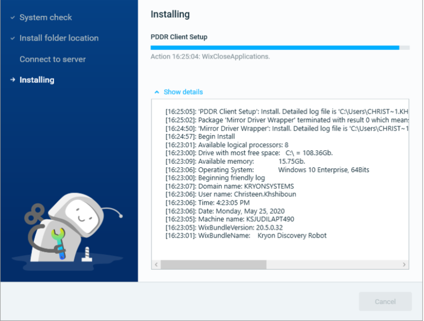Click the robot's antenna tip
The image size is (424, 321).
pos(121,216)
